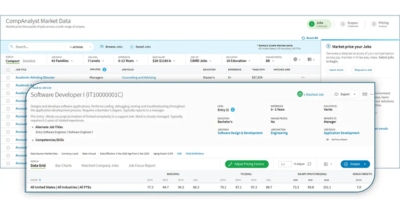This screenshot has width=400, height=216.
Task: Click the comment bubble next to % Adjust
Action: pyautogui.click(x=309, y=164)
